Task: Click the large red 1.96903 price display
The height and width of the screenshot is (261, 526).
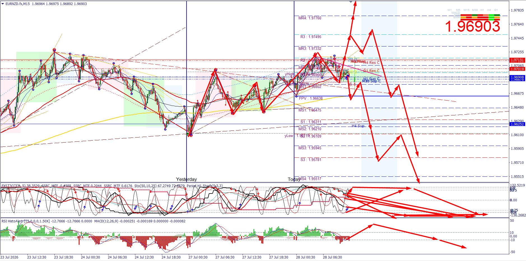Action: (x=473, y=27)
